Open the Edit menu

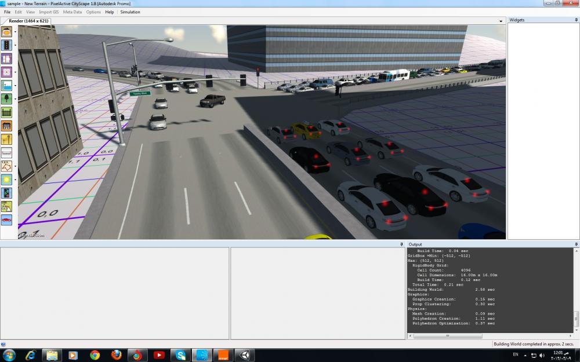(x=18, y=12)
